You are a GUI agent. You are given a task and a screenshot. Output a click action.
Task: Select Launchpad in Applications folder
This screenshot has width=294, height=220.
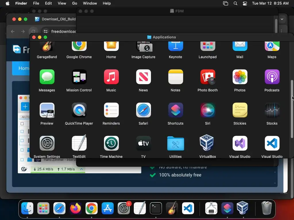[x=208, y=46]
